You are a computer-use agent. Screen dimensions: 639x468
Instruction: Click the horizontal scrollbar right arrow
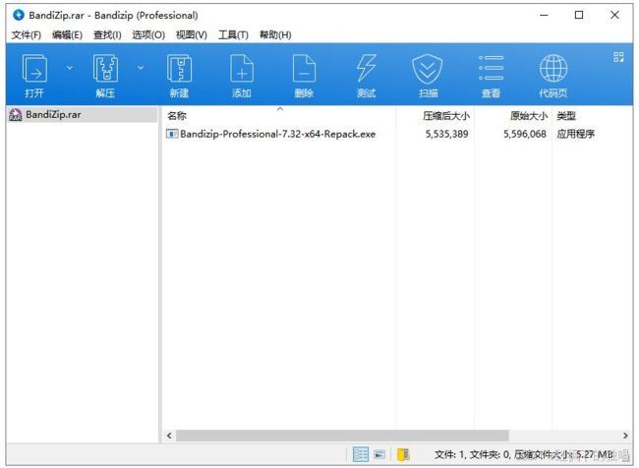625,436
